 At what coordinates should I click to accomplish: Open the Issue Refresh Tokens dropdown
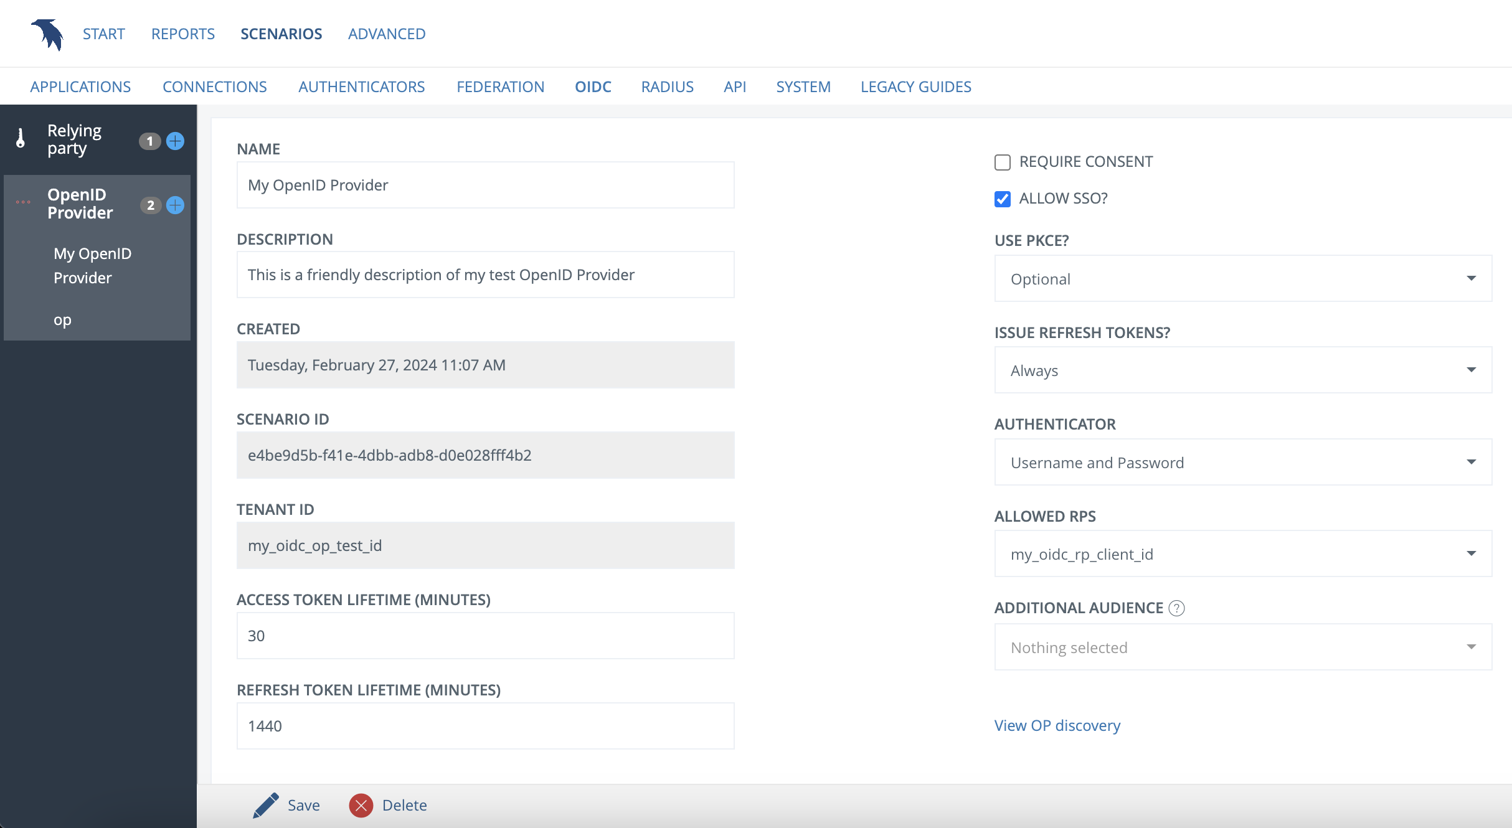click(1243, 370)
